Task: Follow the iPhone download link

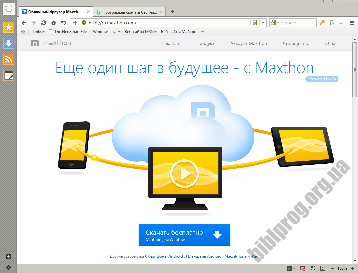Action: point(240,256)
